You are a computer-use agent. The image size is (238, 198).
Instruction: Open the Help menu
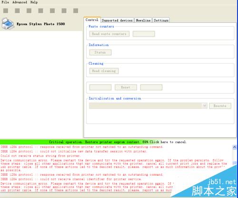34,2
